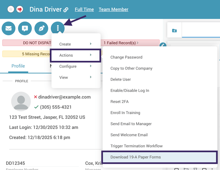Toggle the star favorite icon
The width and height of the screenshot is (220, 170).
[x=11, y=9]
